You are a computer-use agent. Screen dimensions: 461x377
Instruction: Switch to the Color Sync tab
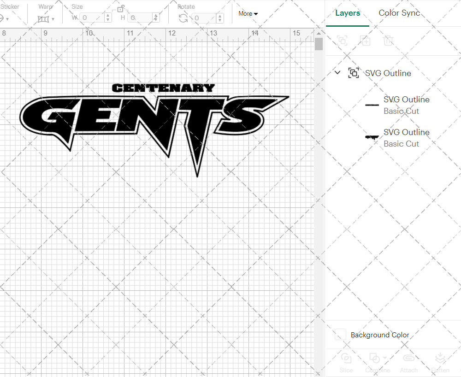coord(399,13)
